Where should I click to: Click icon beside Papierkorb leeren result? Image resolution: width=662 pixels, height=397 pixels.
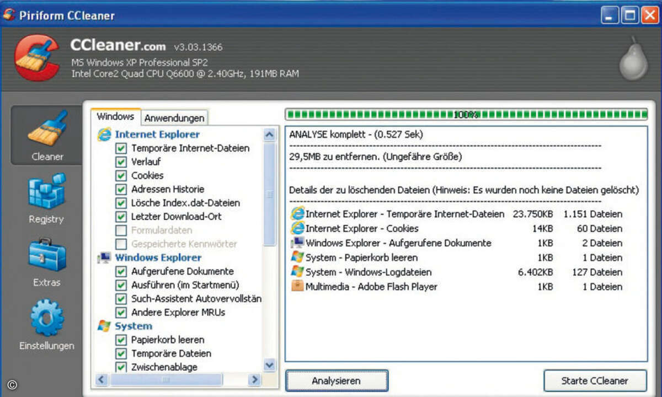[297, 257]
